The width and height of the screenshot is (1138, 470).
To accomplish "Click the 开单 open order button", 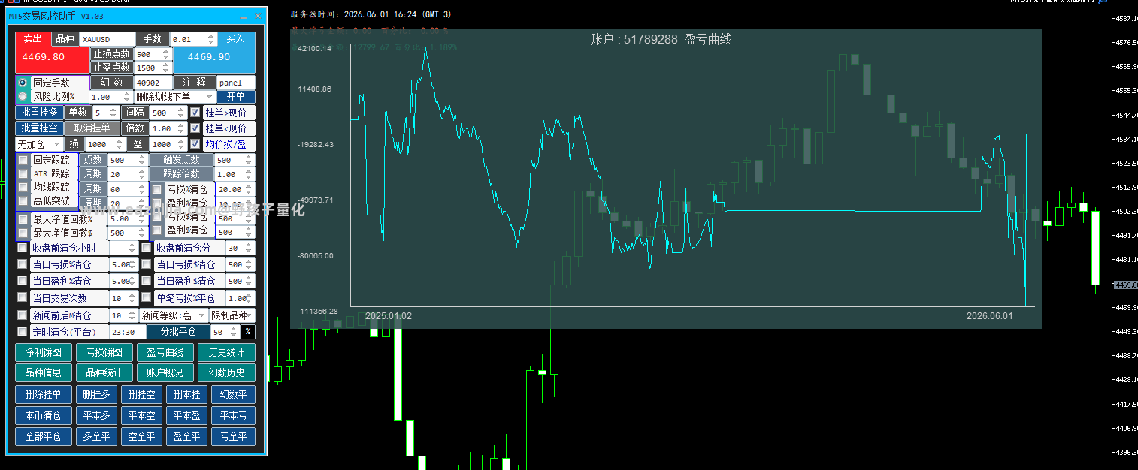I will point(236,97).
